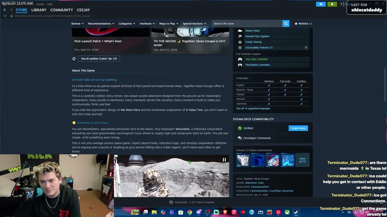Switch to the STORE tab
This screenshot has height=217, width=387.
21,10
